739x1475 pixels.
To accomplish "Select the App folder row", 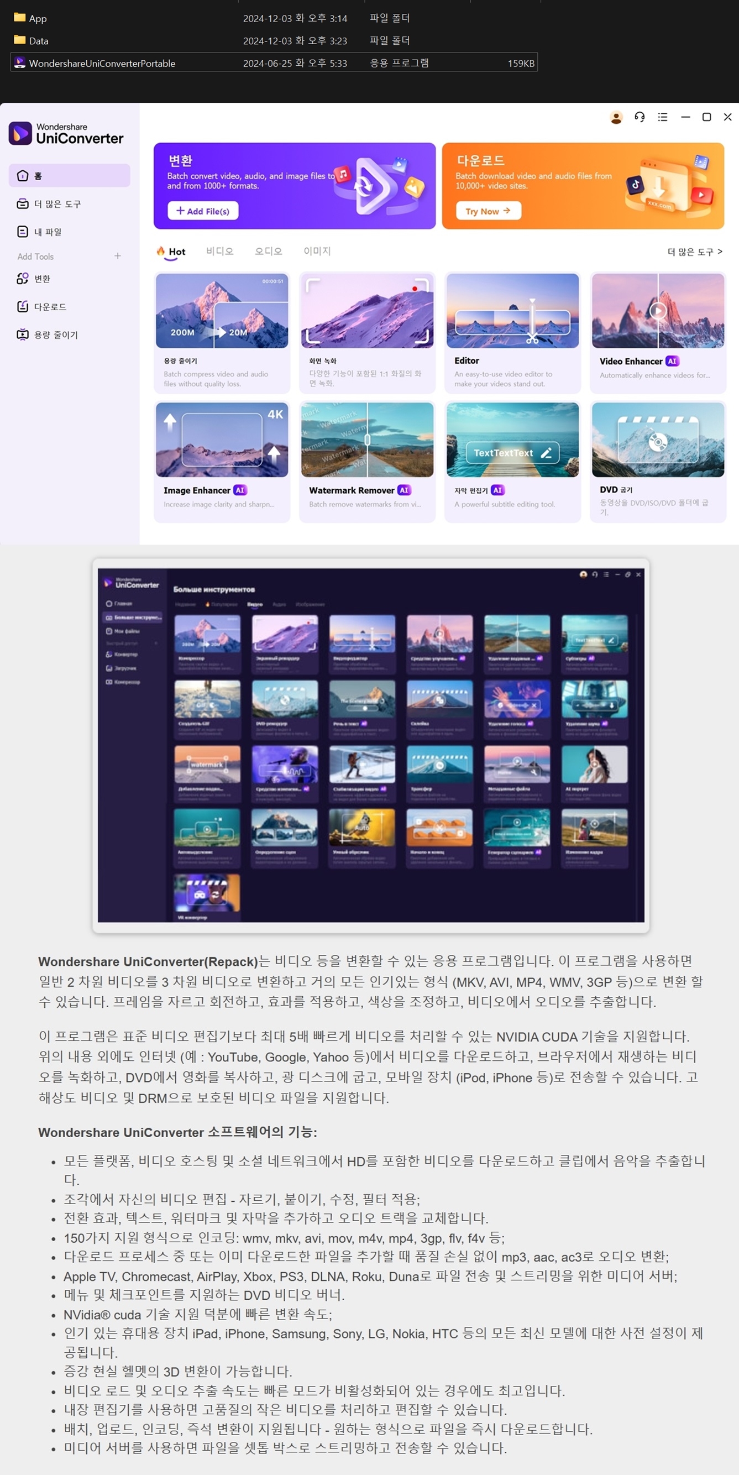I will pyautogui.click(x=274, y=18).
